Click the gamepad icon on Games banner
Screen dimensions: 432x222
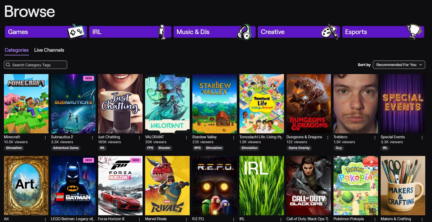[76, 32]
